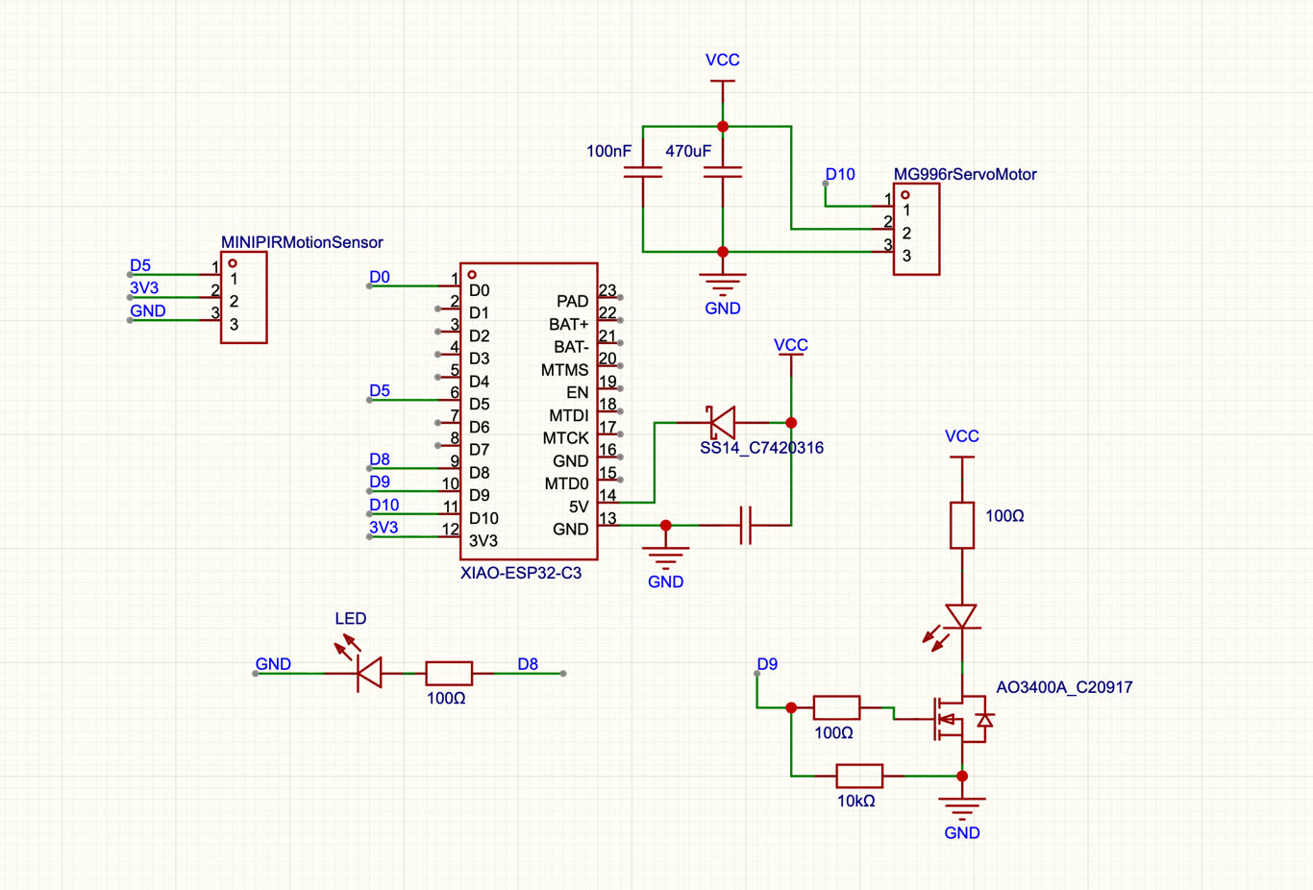The height and width of the screenshot is (890, 1313).
Task: Click the 10kΩ pull-down resistor
Action: point(859,776)
